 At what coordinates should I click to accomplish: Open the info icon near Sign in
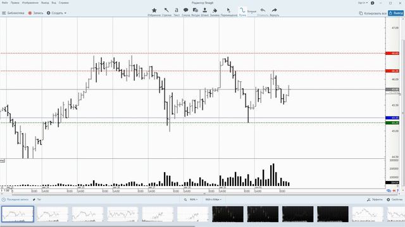point(373,3)
